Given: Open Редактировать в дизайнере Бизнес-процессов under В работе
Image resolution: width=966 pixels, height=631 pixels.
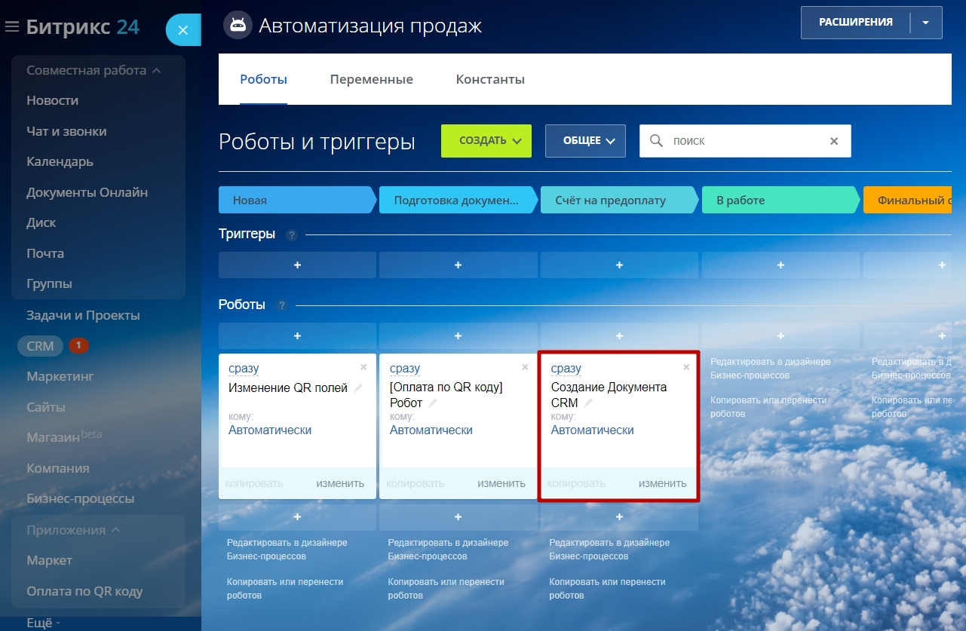Looking at the screenshot, I should 771,369.
